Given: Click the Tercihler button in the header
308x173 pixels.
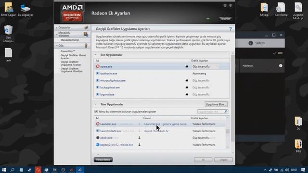Looking at the screenshot, I should (225, 19).
